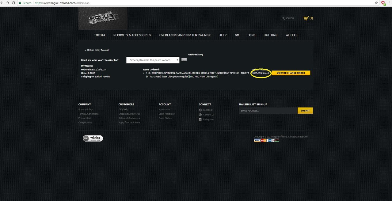Click the Discover card icon
Viewport: 392px width, 201px height.
pyautogui.click(x=276, y=140)
